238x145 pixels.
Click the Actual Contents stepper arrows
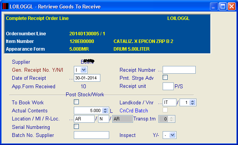coord(105,110)
